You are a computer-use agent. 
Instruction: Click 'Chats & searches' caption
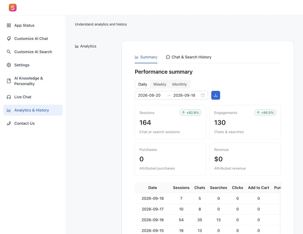[x=229, y=132]
